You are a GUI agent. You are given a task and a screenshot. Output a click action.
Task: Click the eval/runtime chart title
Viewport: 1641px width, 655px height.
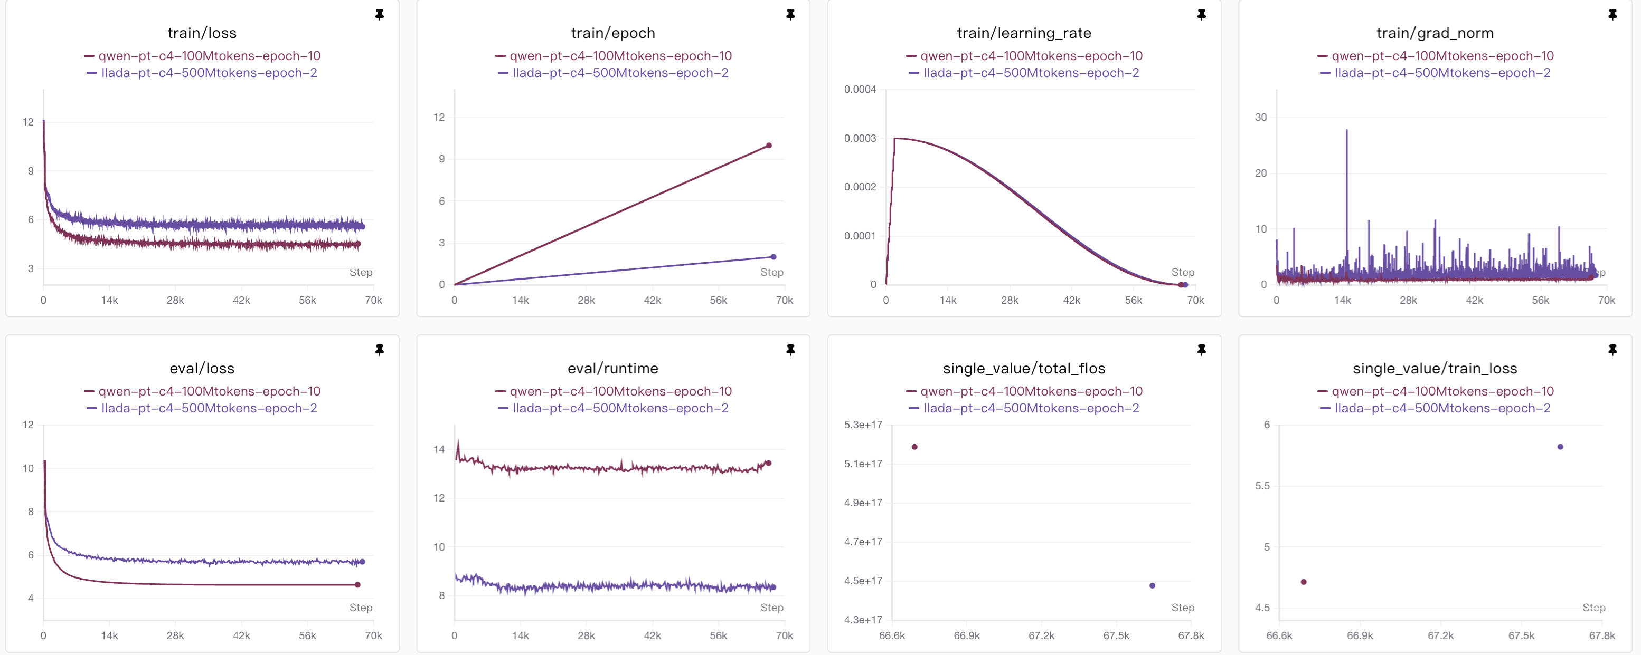coord(613,369)
